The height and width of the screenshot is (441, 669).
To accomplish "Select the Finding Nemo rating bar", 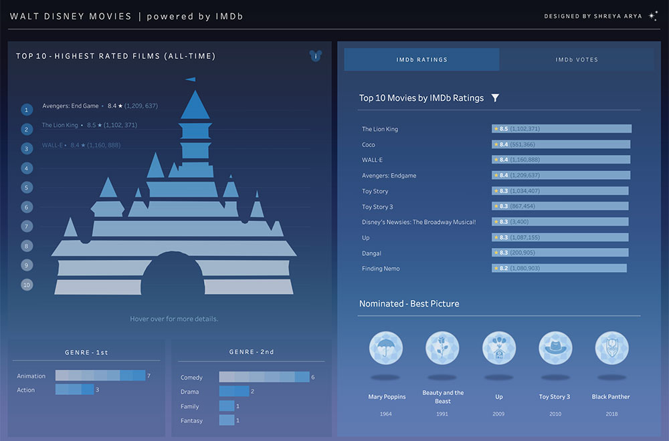I will coord(559,268).
